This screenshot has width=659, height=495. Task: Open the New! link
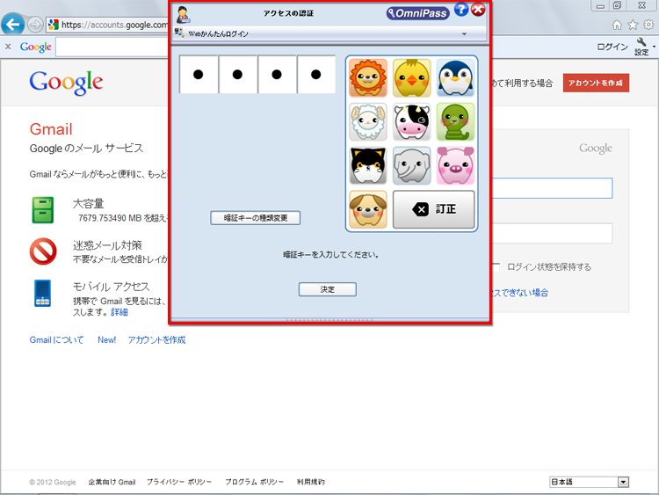point(106,339)
